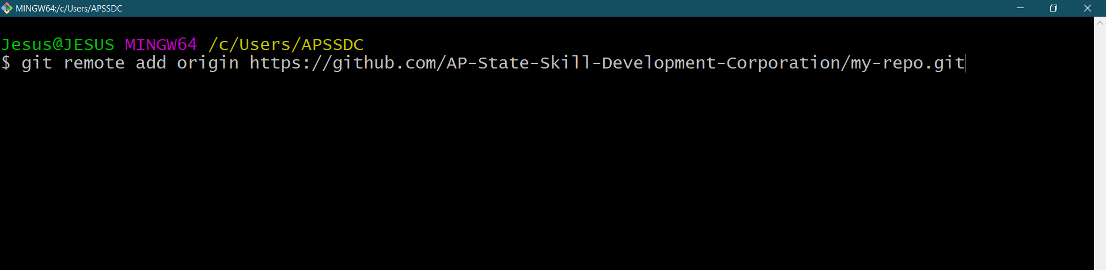
Task: Close the Git Bash window
Action: point(1088,8)
